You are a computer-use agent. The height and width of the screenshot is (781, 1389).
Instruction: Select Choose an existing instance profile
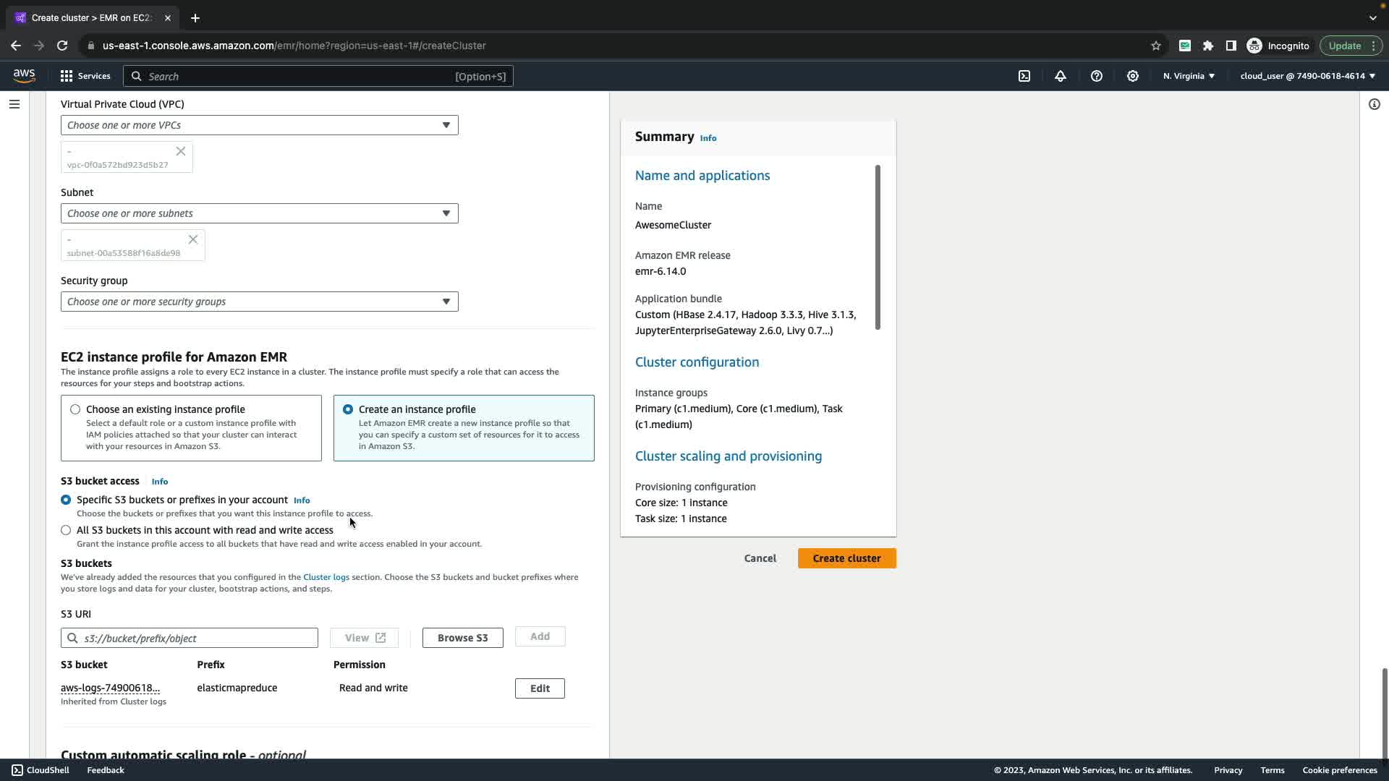pos(75,409)
